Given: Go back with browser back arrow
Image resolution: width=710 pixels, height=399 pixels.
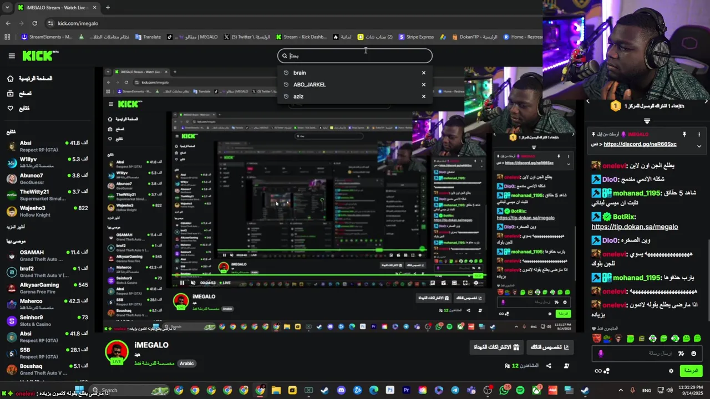Looking at the screenshot, I should pos(8,23).
